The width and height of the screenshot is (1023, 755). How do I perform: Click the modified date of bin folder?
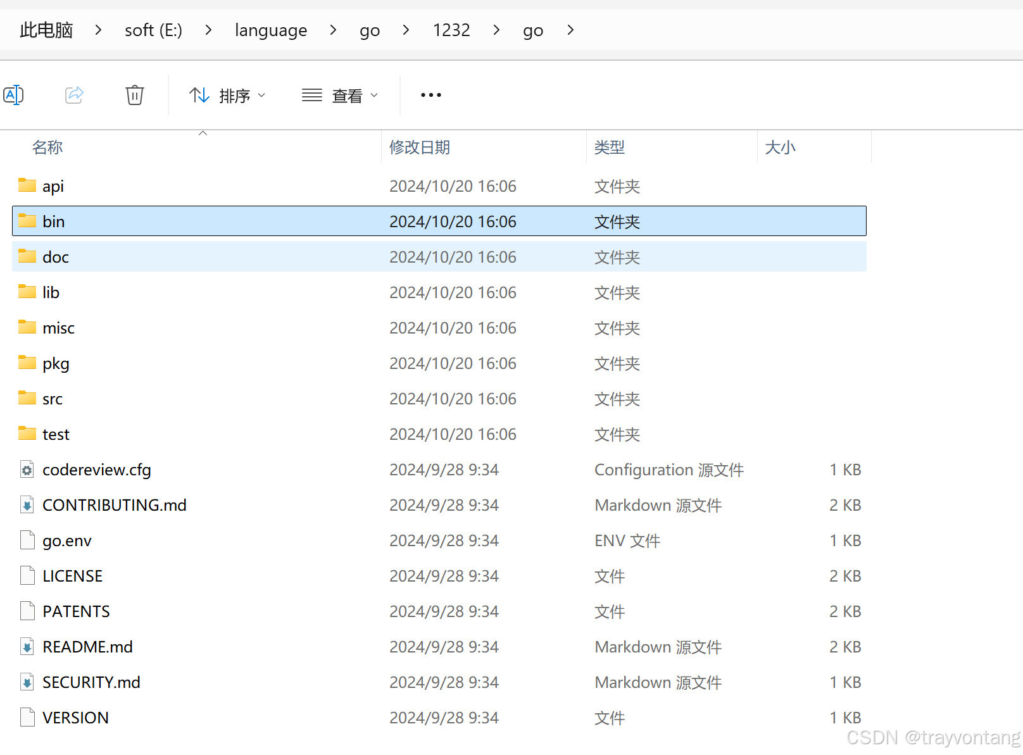[453, 222]
